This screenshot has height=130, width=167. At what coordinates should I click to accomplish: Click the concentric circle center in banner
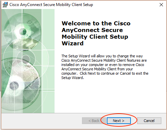pyautogui.click(x=26, y=59)
